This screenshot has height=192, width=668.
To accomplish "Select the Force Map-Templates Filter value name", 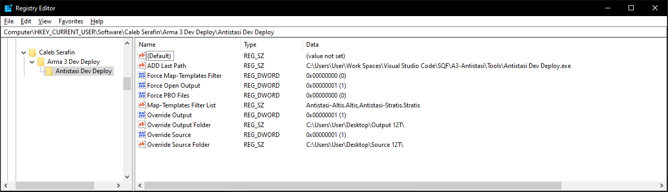I will coord(184,75).
